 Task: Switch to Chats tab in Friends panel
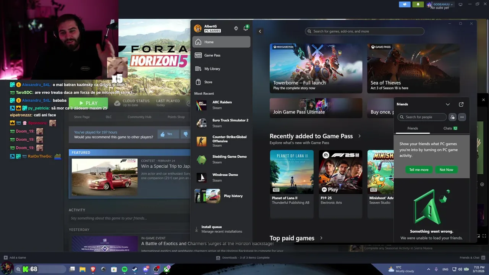click(x=450, y=128)
